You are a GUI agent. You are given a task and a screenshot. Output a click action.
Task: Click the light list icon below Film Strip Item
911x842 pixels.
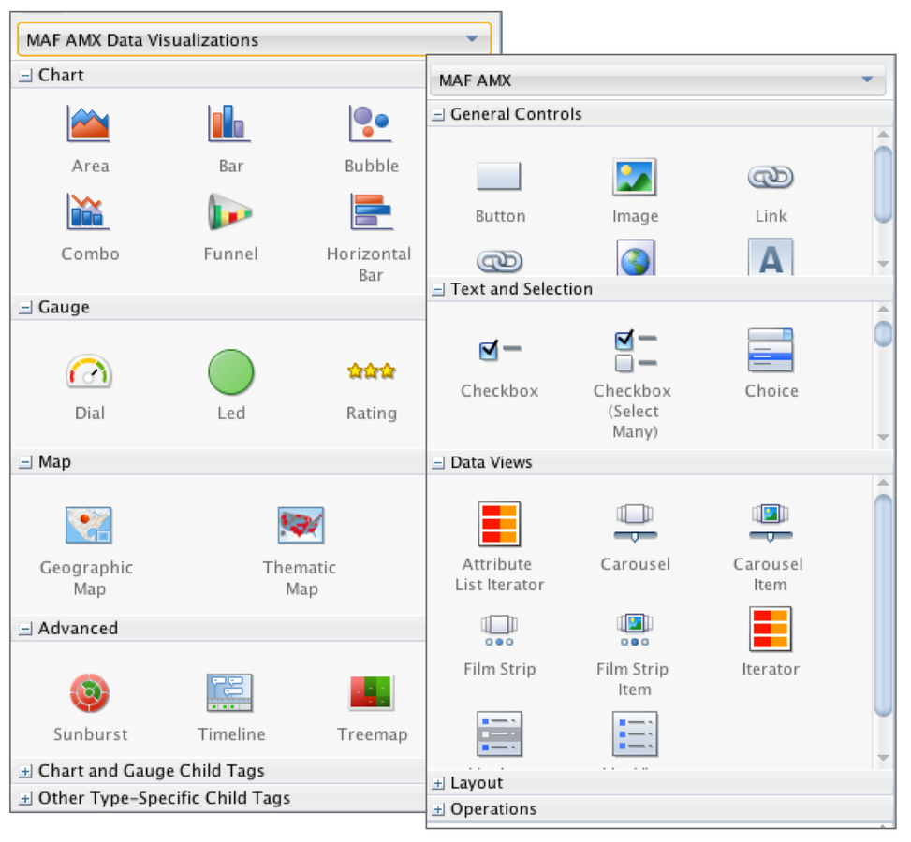(635, 734)
